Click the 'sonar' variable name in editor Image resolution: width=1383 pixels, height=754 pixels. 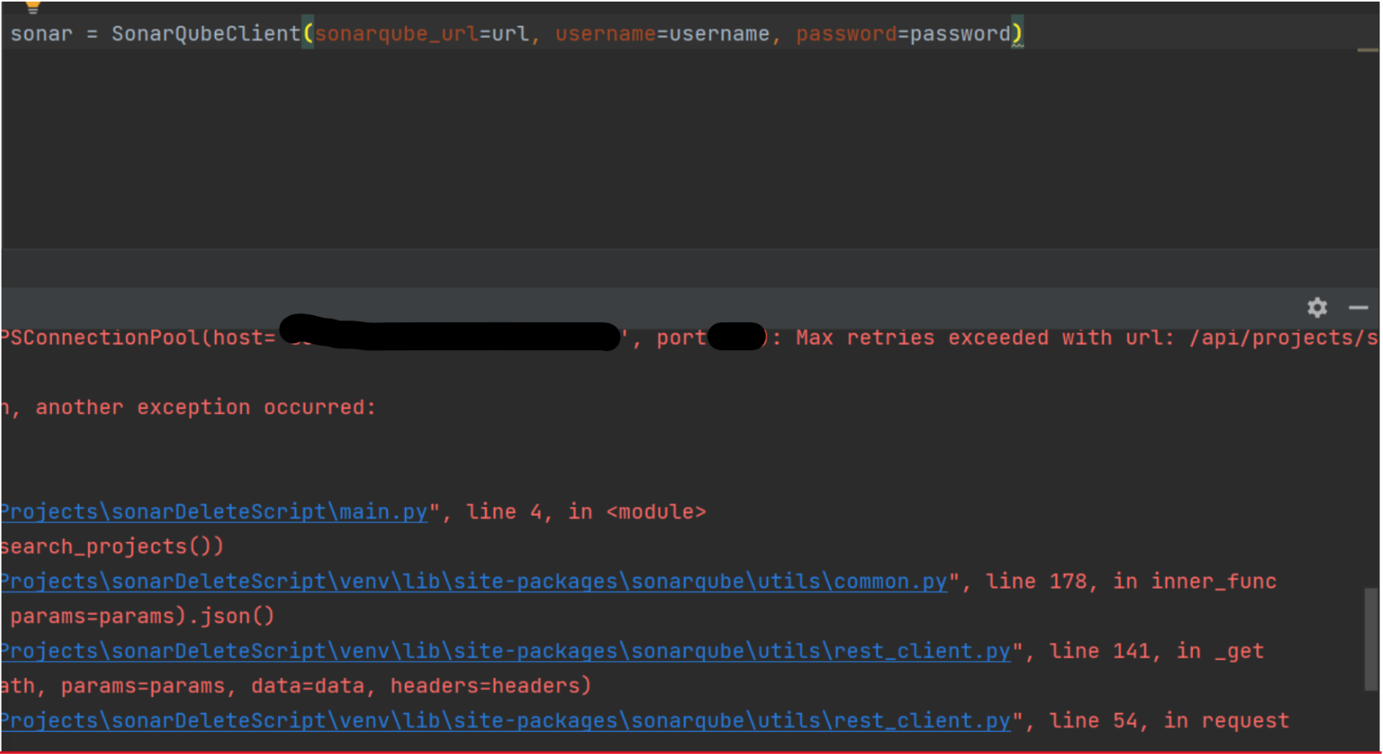pyautogui.click(x=42, y=34)
